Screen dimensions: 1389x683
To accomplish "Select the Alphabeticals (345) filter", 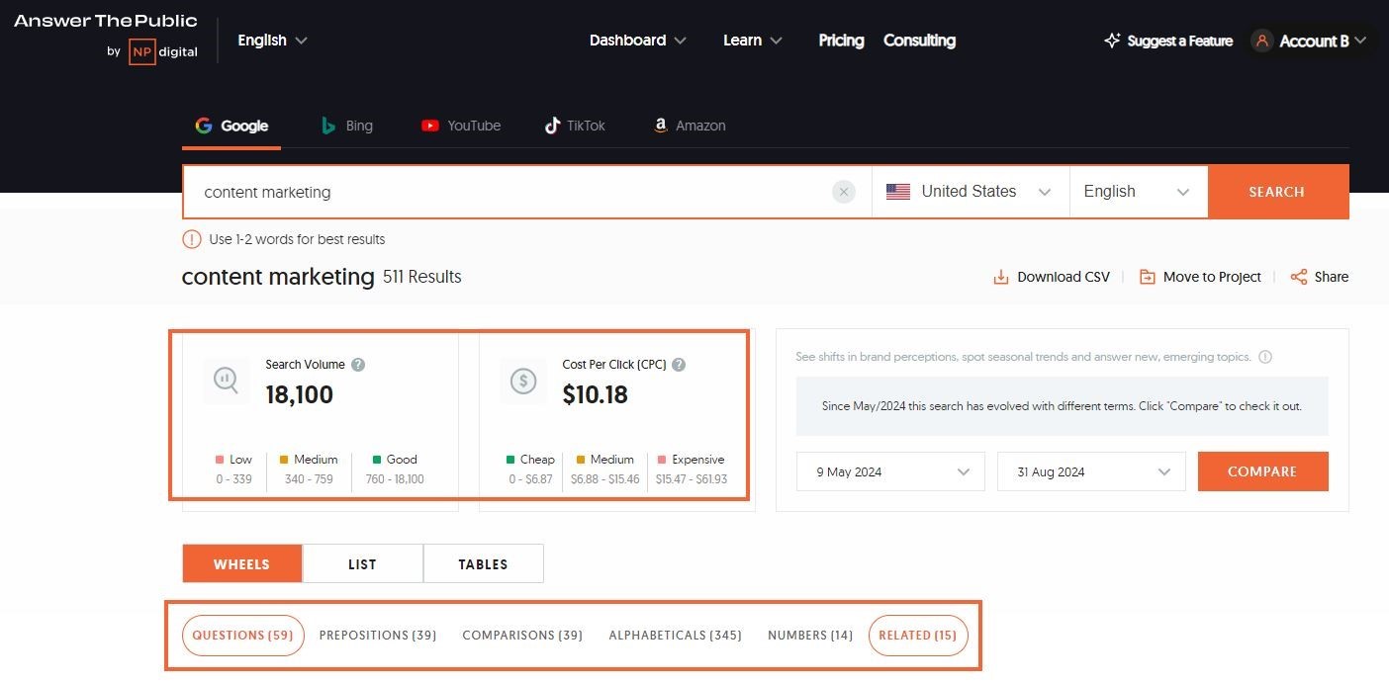I will [x=676, y=636].
